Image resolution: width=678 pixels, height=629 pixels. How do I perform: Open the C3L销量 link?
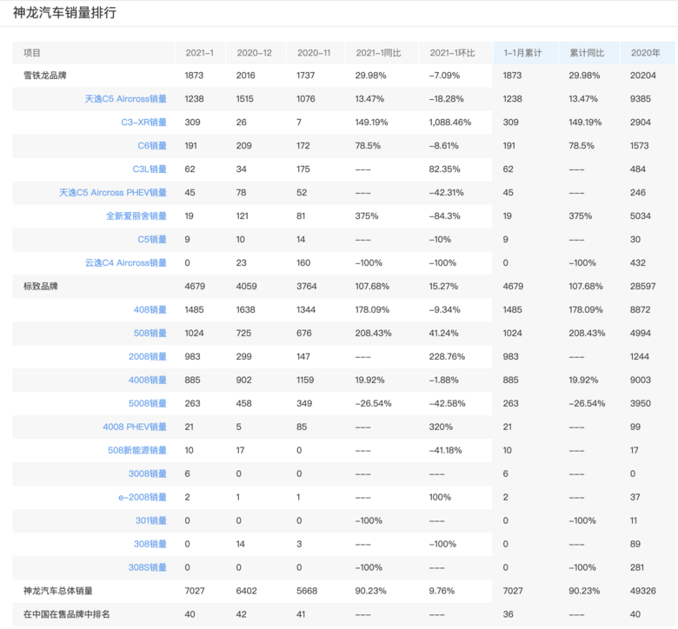coord(150,169)
